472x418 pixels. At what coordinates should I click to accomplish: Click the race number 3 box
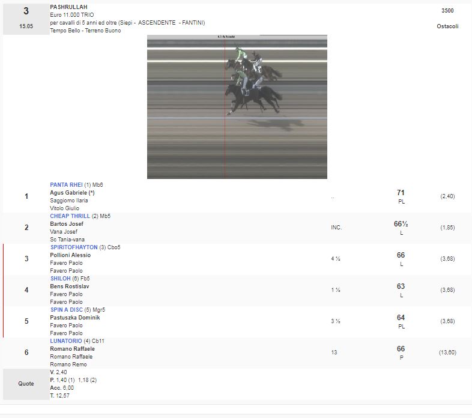26,19
